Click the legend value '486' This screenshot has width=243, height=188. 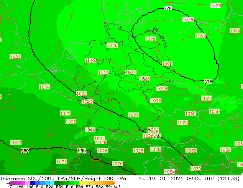pyautogui.click(x=20, y=186)
